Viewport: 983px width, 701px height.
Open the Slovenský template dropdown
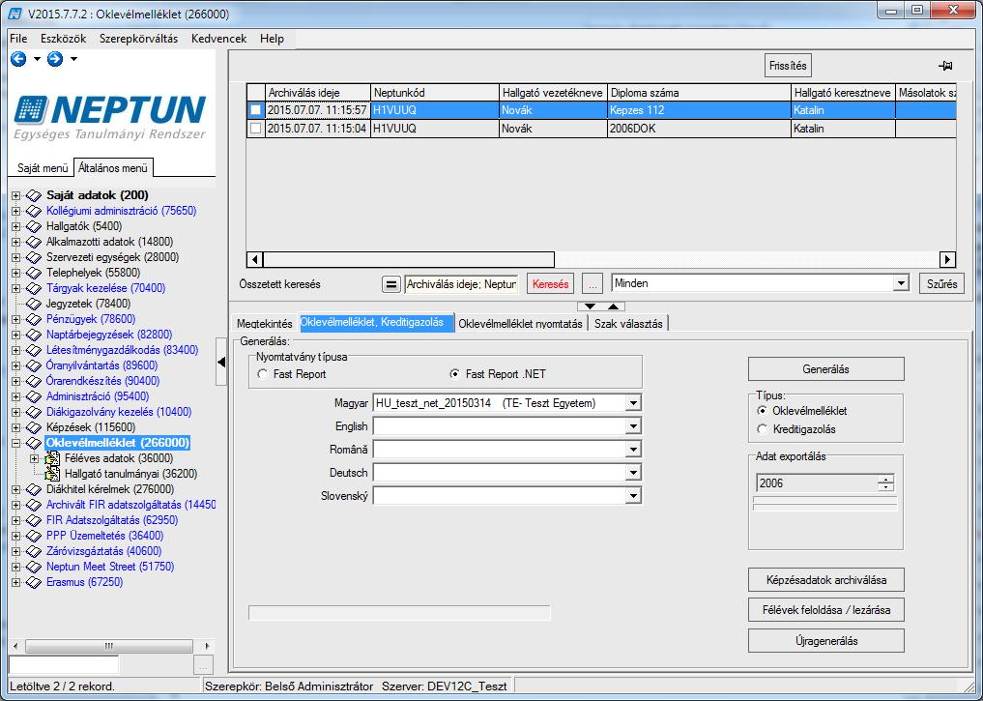(x=633, y=496)
